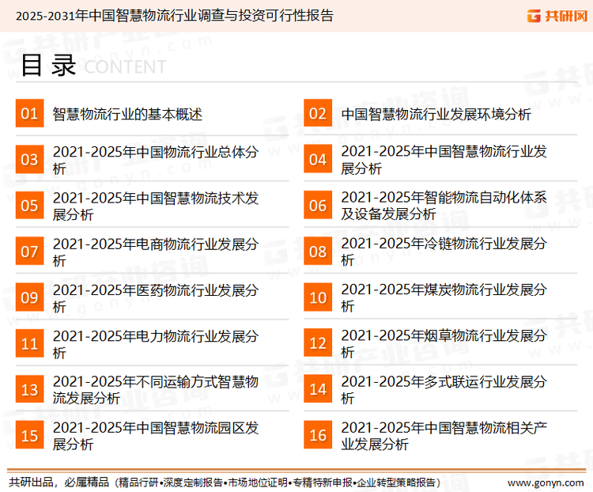
Task: Open chapter 2021-2025年烟草物流行业发展分析
Action: click(444, 343)
